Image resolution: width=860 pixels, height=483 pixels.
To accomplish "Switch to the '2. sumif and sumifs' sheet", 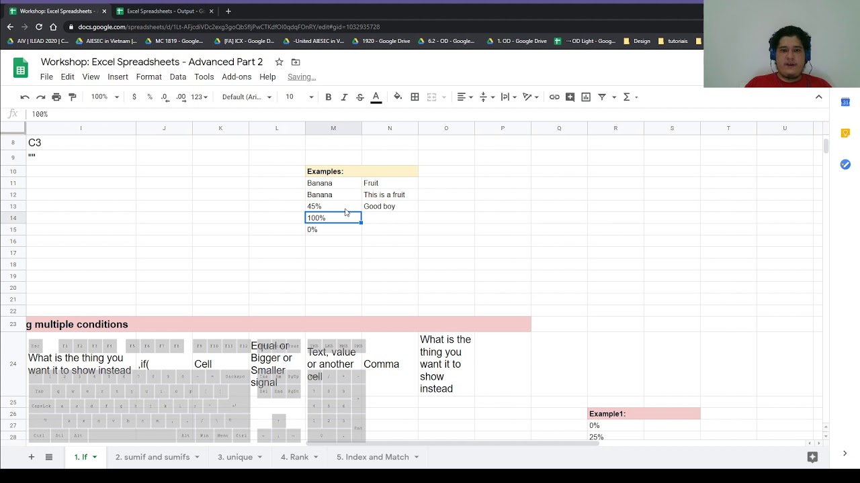I will pyautogui.click(x=157, y=457).
